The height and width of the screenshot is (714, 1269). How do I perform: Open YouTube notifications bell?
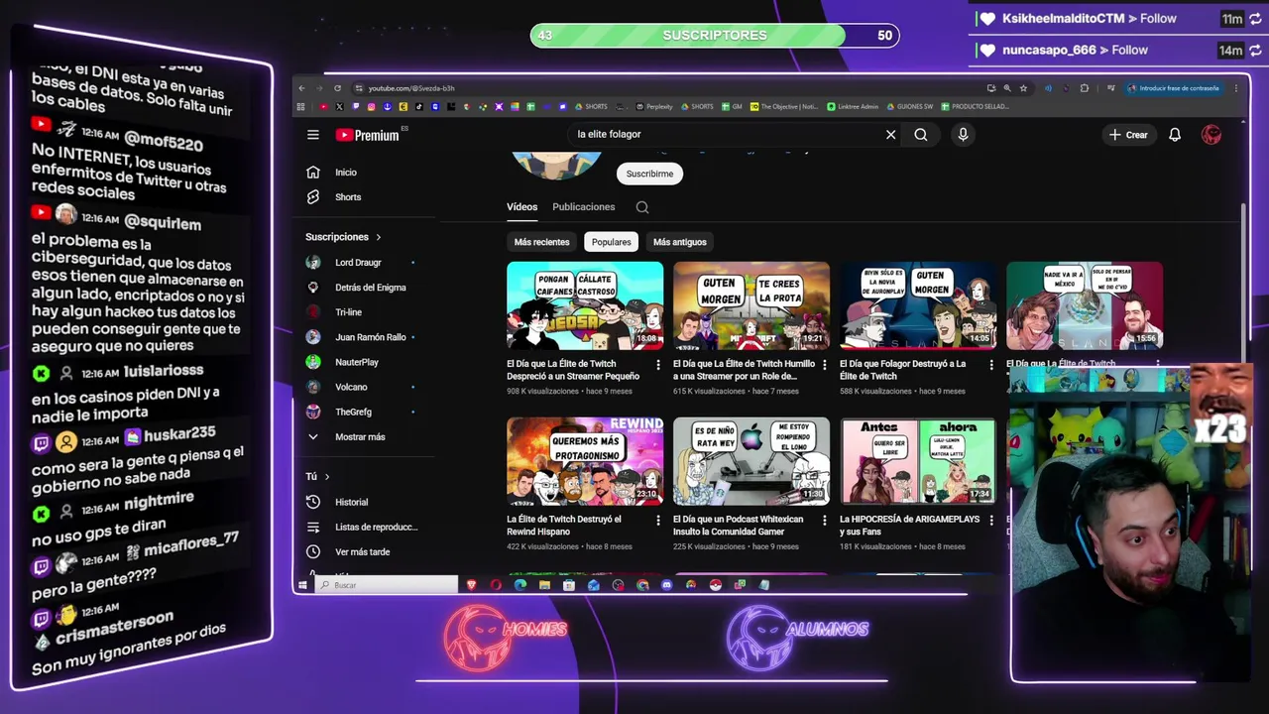point(1175,135)
